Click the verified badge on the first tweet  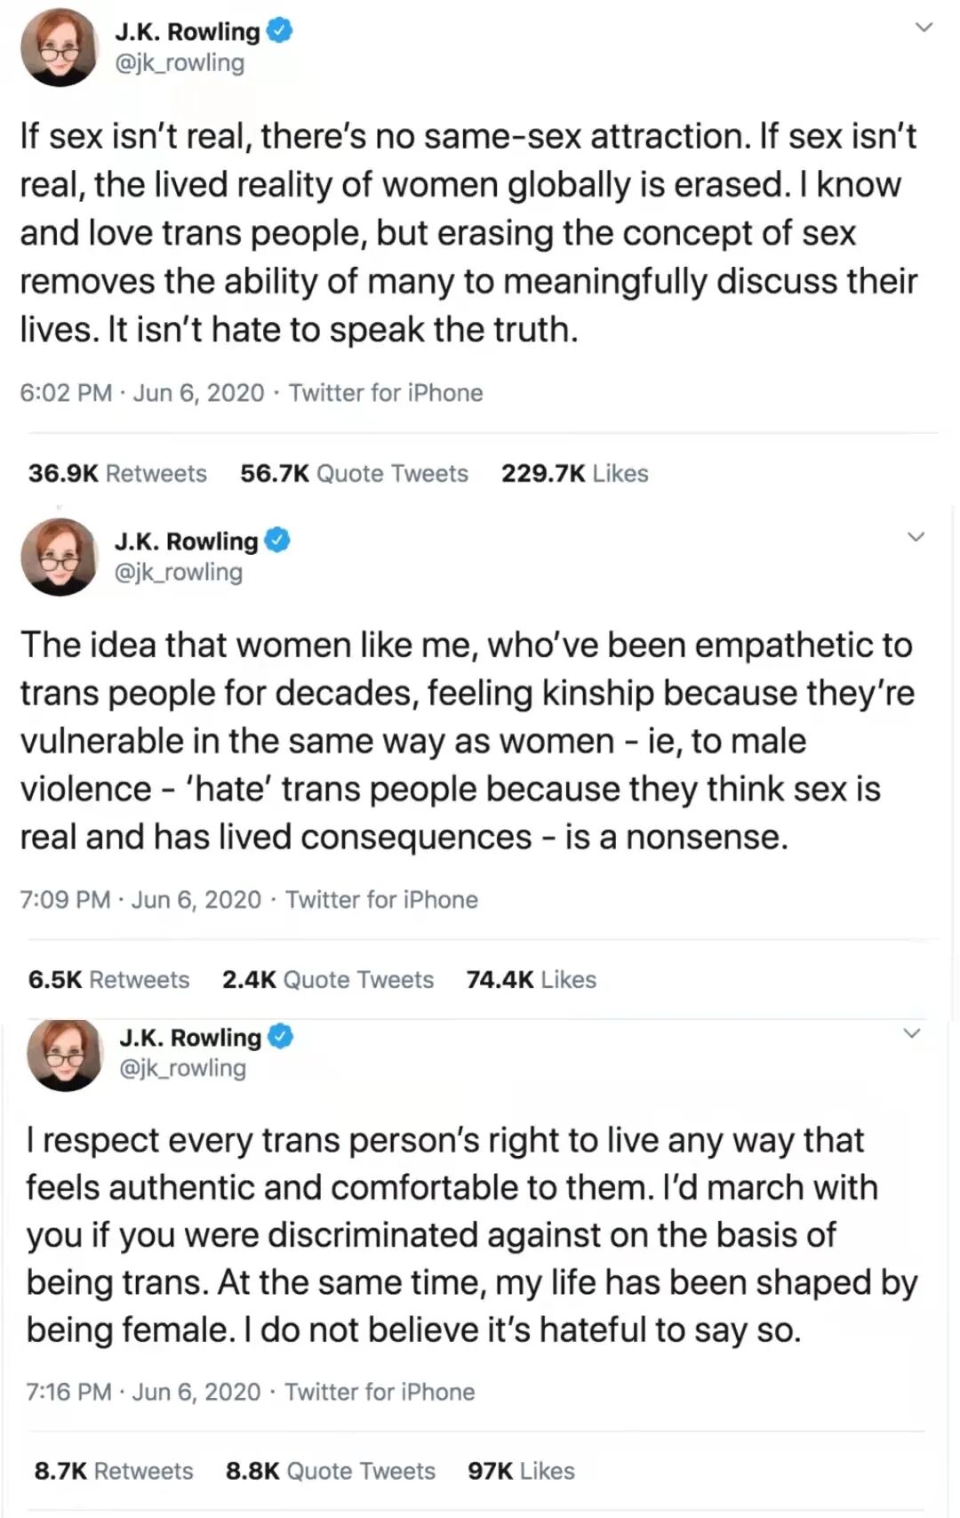pyautogui.click(x=280, y=31)
